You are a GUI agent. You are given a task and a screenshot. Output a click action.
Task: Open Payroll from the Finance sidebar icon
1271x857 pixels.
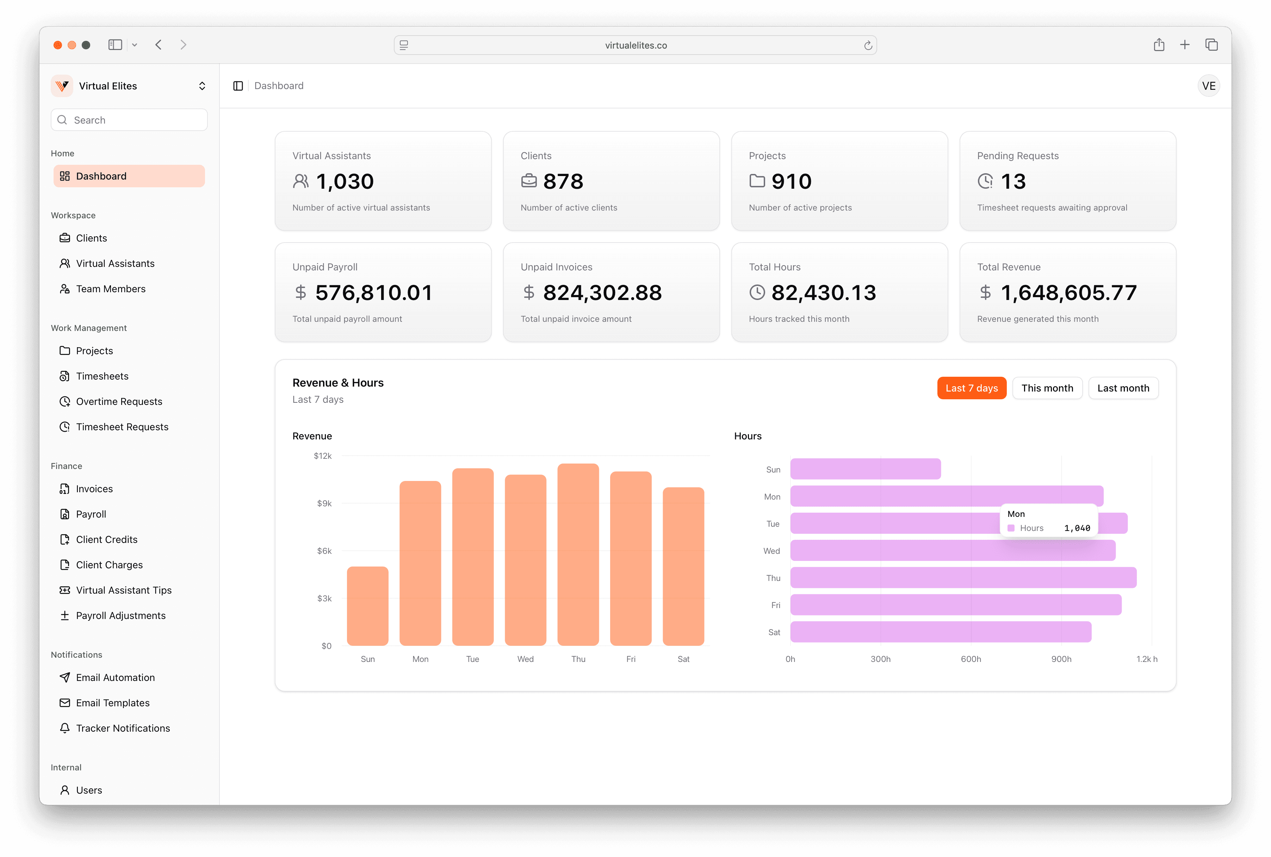(x=65, y=514)
